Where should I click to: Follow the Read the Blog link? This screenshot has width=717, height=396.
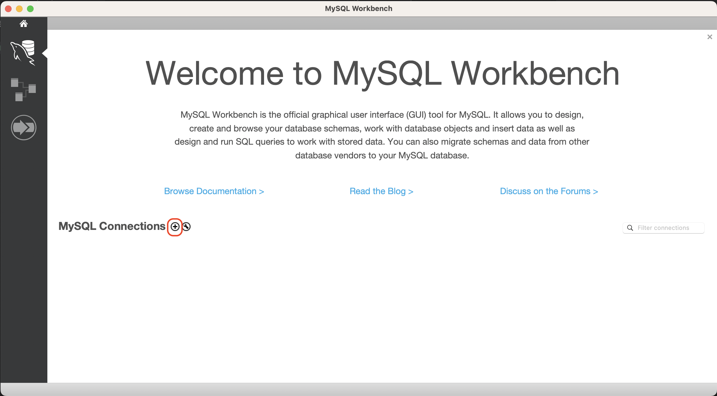(x=381, y=191)
